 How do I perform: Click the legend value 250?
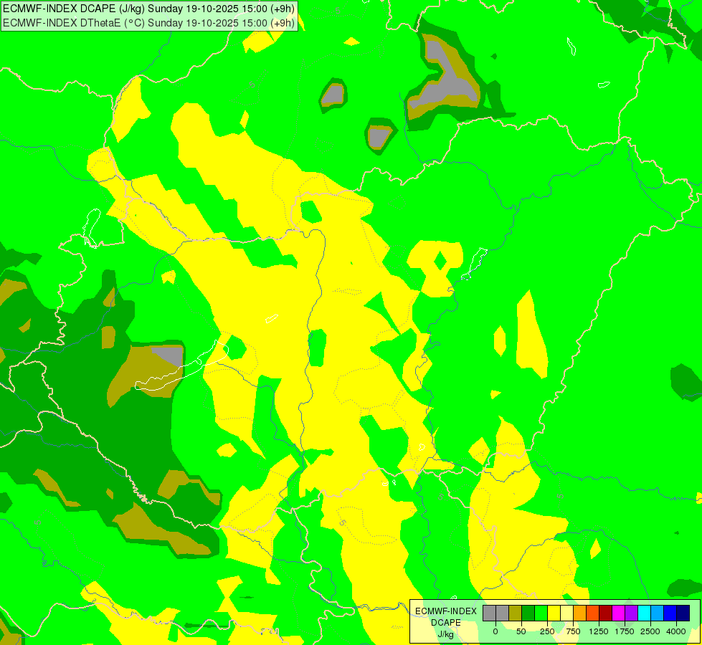tap(547, 631)
